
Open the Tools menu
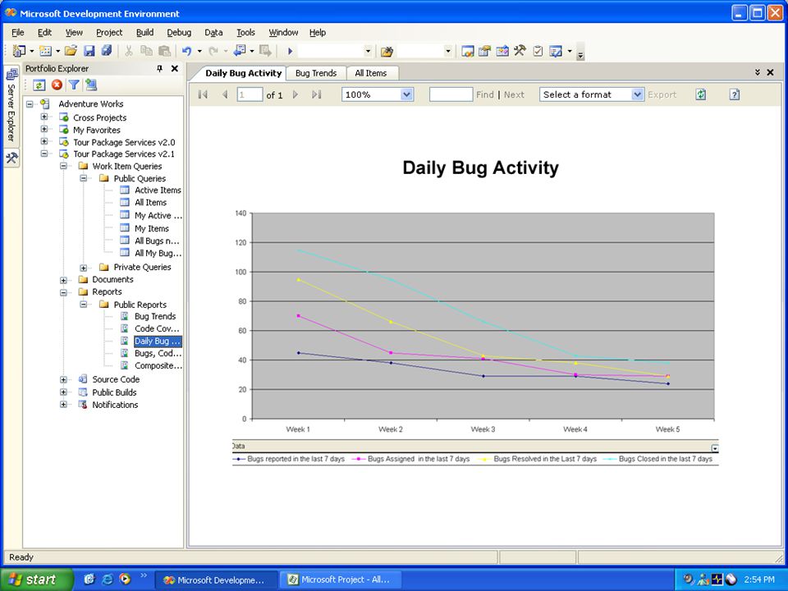[245, 32]
